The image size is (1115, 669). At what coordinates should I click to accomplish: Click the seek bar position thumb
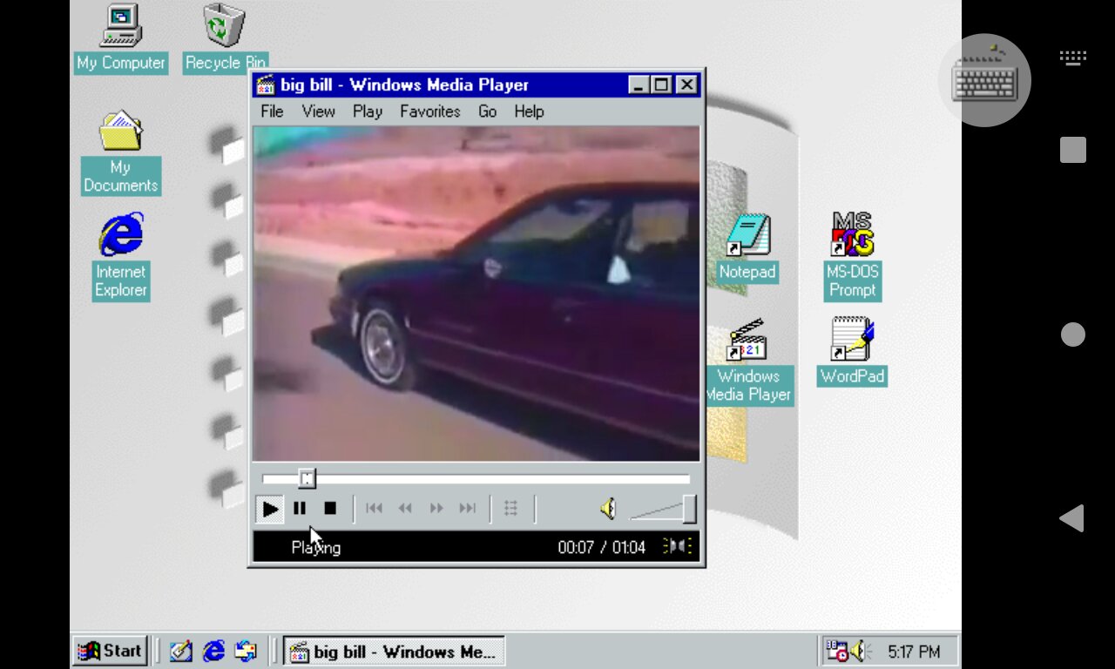pyautogui.click(x=307, y=478)
